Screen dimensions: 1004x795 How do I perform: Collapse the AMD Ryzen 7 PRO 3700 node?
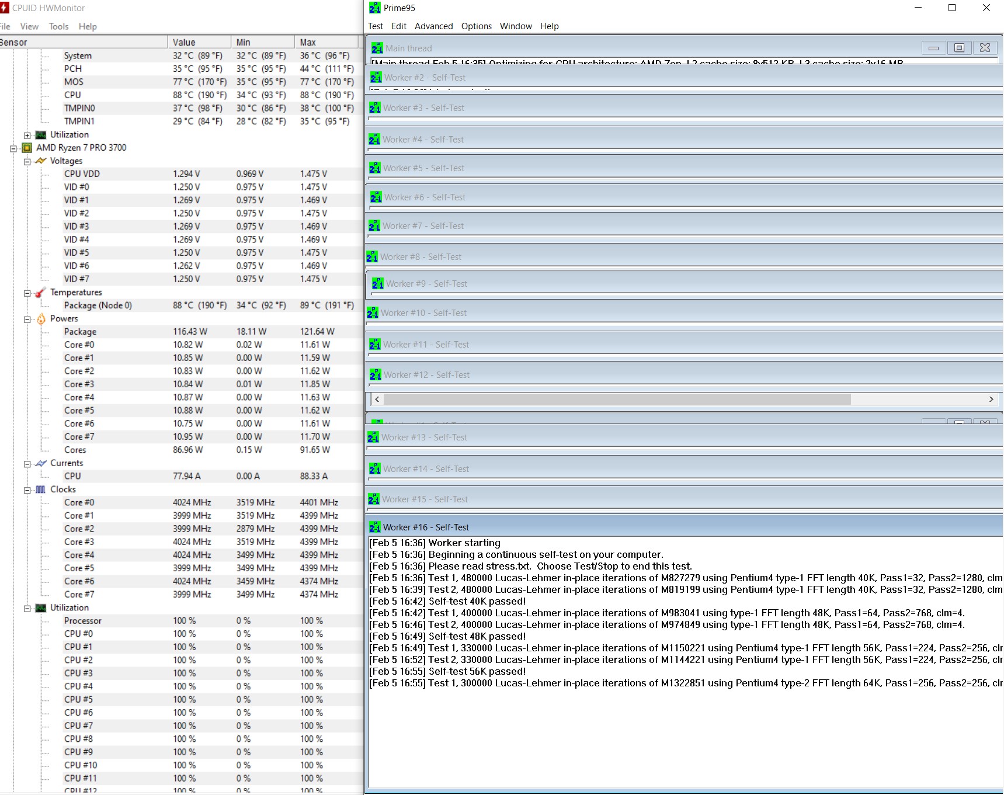[x=13, y=148]
